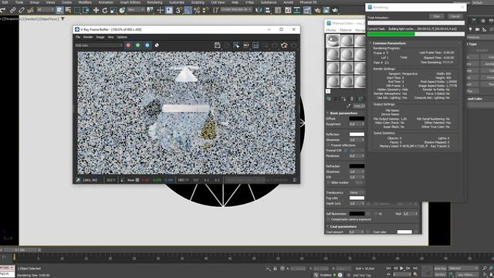Click the Assign Material to Selection icon
The image size is (494, 278).
[343, 99]
